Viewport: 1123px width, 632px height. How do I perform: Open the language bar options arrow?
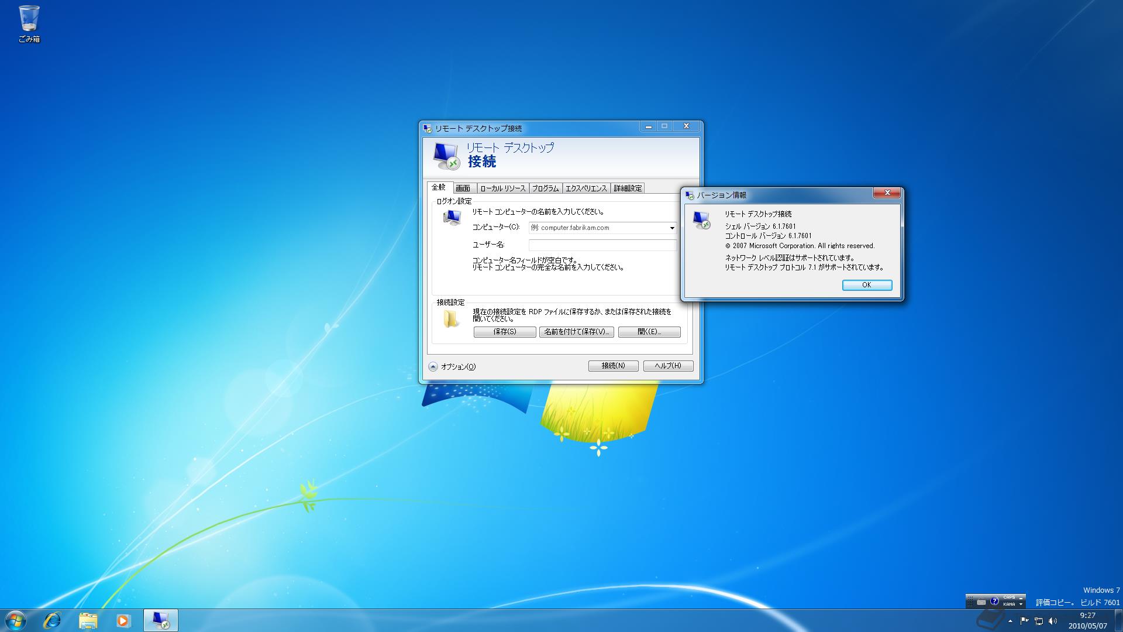coord(1021,604)
